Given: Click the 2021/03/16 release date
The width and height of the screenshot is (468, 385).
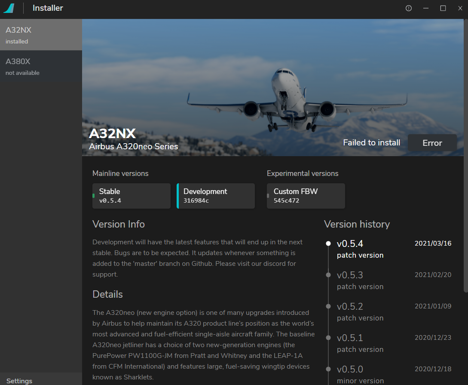Looking at the screenshot, I should pos(433,243).
